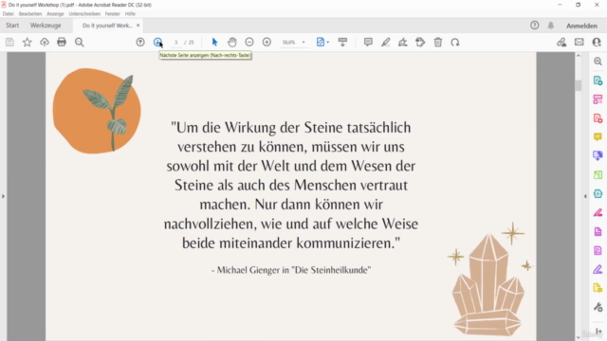The width and height of the screenshot is (607, 341).
Task: Open the Fenster menu
Action: pos(112,13)
